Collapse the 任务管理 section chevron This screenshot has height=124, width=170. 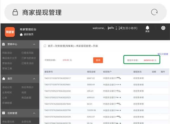[x=34, y=113]
